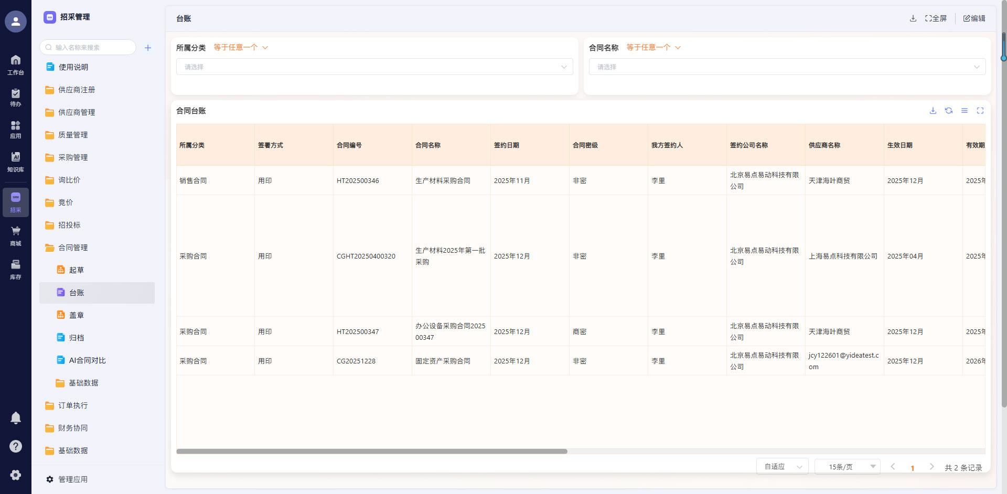Expand 合同台账 table to fullscreen icon

point(980,111)
